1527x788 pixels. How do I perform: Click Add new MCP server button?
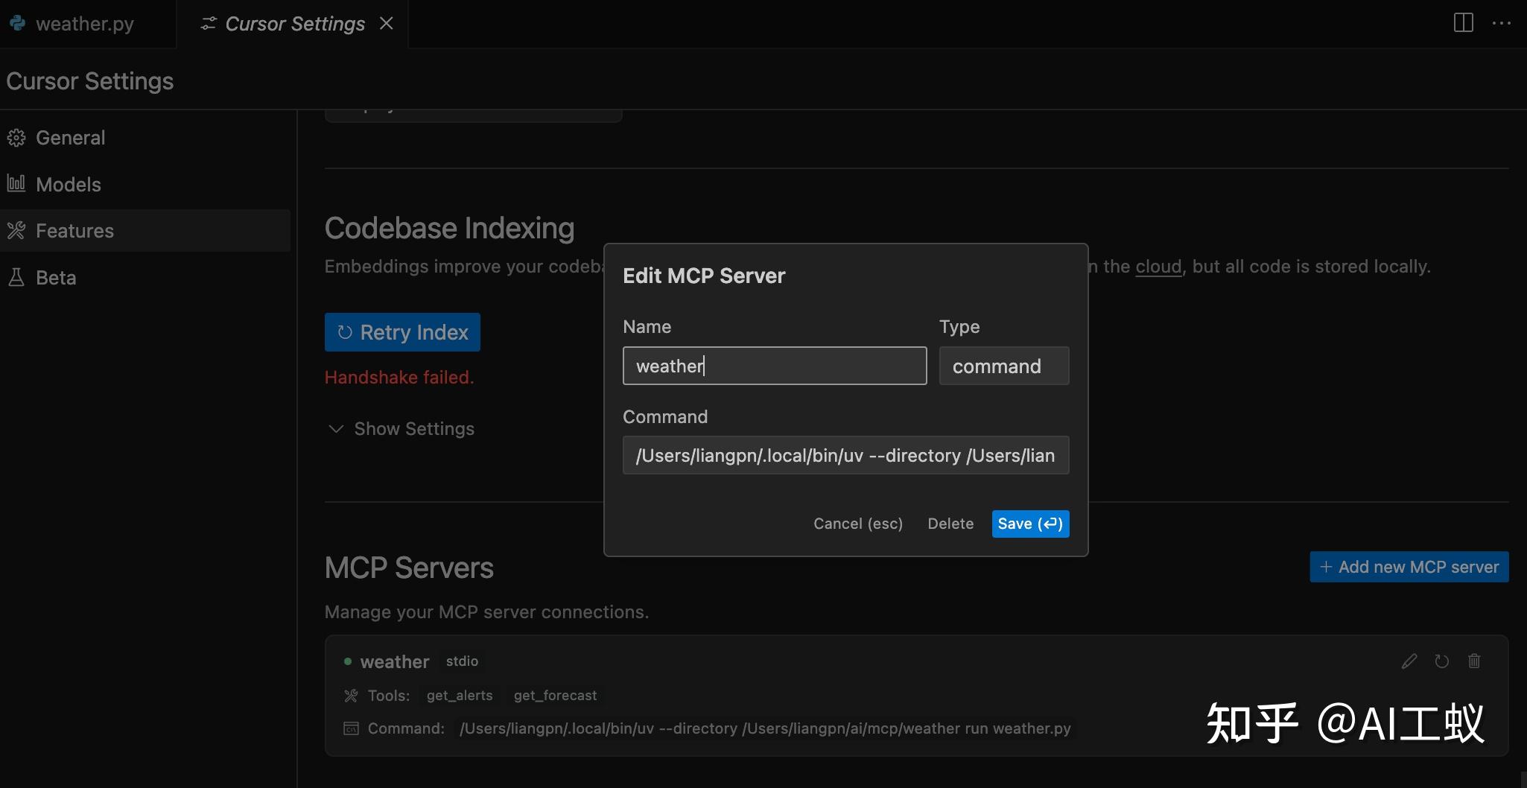tap(1409, 567)
